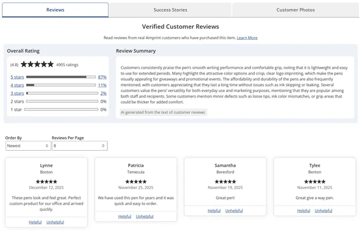Mark Patricia's review as Helpful
Image resolution: width=361 pixels, height=231 pixels.
(125, 217)
